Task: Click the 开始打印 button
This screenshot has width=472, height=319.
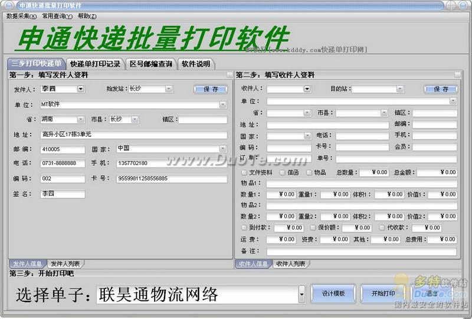Action: tap(383, 294)
